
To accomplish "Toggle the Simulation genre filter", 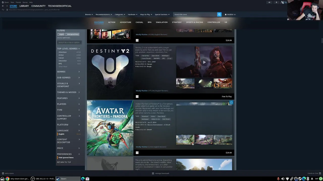I will point(63,61).
